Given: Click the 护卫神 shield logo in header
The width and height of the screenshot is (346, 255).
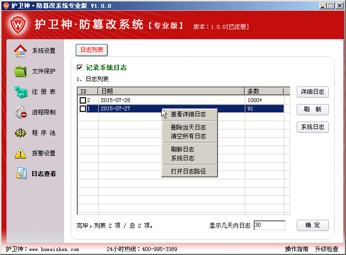Looking at the screenshot, I should coord(18,24).
